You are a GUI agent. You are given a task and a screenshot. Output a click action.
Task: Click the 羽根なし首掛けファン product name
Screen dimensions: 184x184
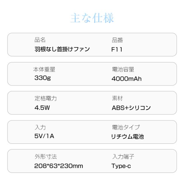62,49
